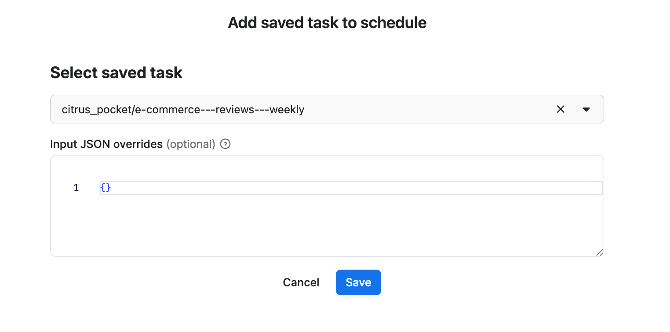Click the blank top padding inside JSON editor
The image size is (670, 332).
pyautogui.click(x=308, y=168)
